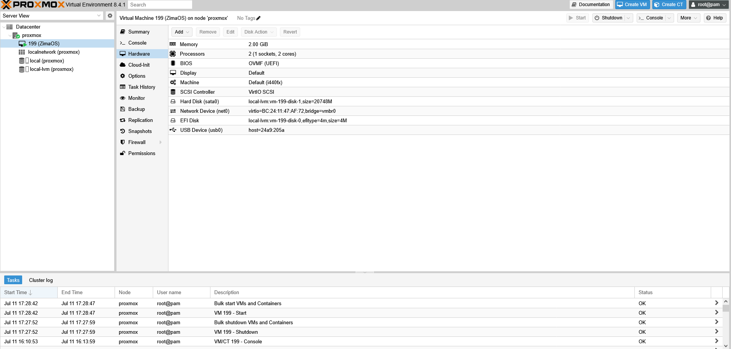The height and width of the screenshot is (349, 731).
Task: Open the More actions dropdown
Action: pos(689,18)
